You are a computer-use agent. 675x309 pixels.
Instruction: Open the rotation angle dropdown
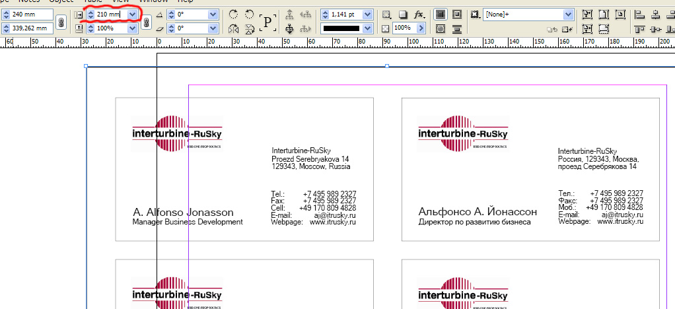213,15
